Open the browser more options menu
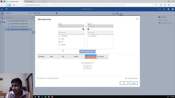The width and height of the screenshot is (175, 98). 173,5
